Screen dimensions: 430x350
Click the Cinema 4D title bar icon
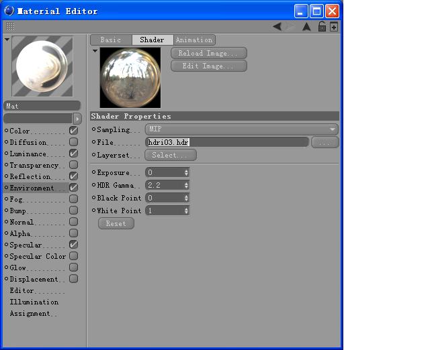[x=9, y=11]
